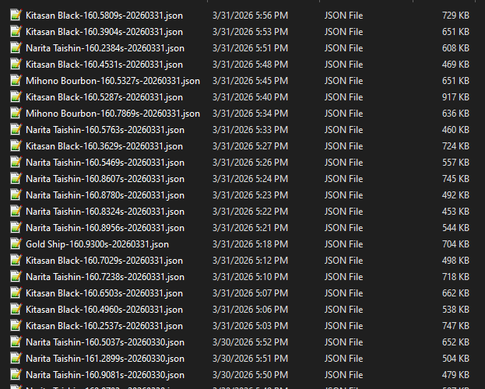Click the file icon of Narita Taishin-160.8324s-20260331.json
The image size is (485, 389).
(x=16, y=211)
